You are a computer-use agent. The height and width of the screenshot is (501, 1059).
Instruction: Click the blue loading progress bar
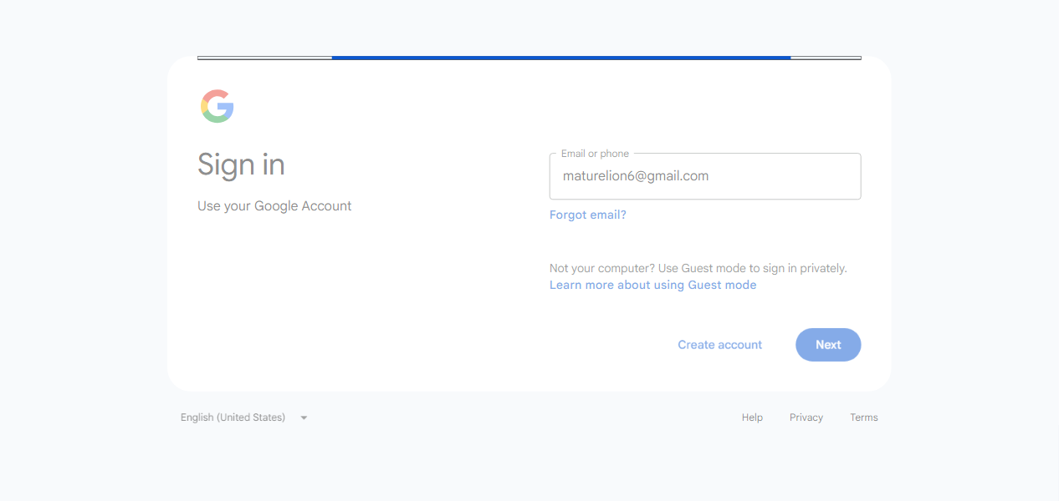click(561, 58)
